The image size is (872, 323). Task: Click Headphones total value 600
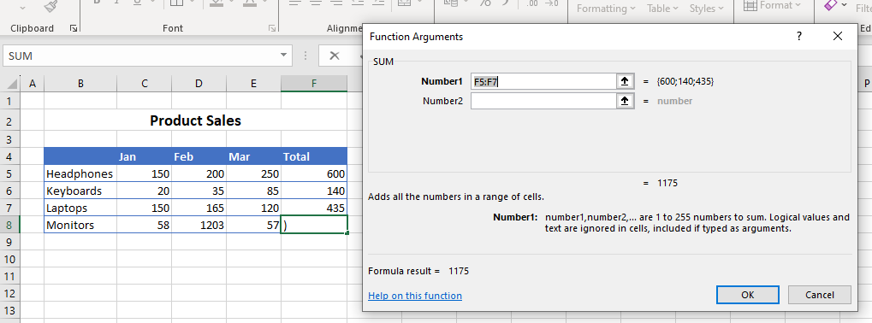tap(314, 173)
